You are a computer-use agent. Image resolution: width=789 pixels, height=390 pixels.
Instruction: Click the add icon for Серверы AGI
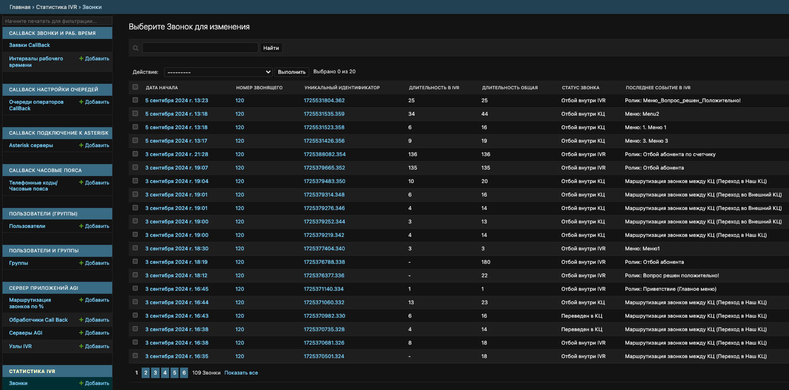pos(81,333)
